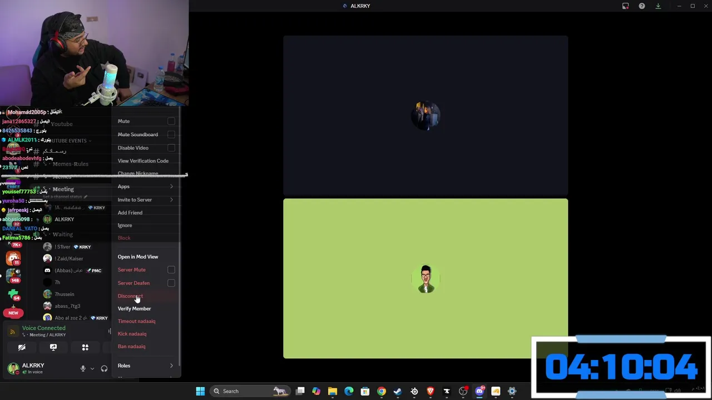Open the green server icon with the 54 badge
712x400 pixels.
13,293
